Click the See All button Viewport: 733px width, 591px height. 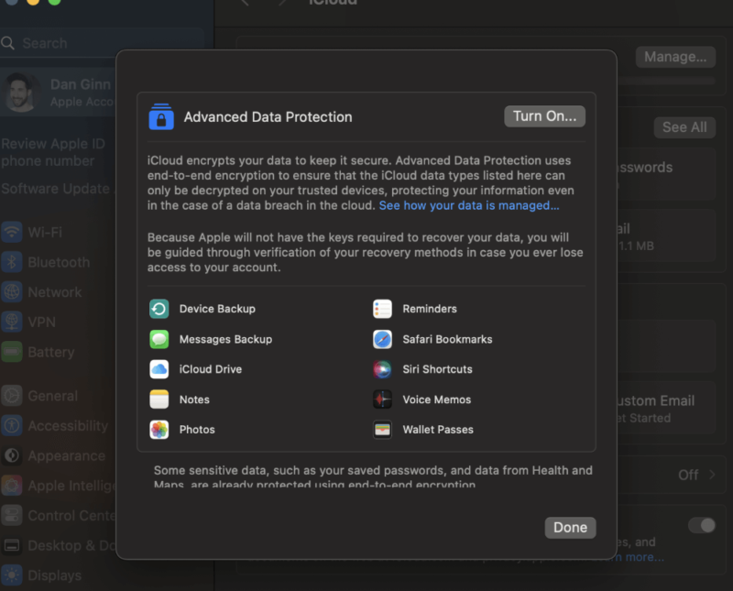[x=684, y=127]
